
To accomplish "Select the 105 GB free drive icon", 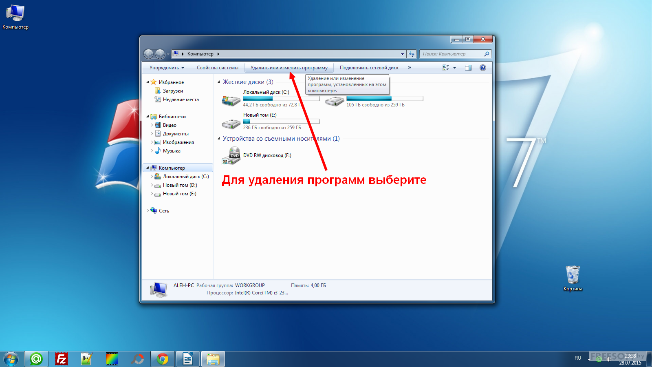I will 335,101.
